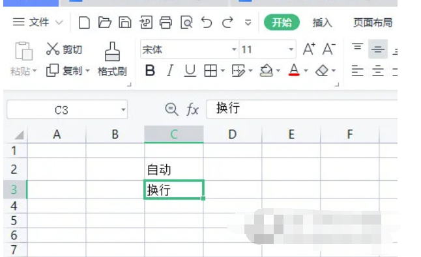Open print preview icon
This screenshot has height=257, width=421.
point(186,23)
